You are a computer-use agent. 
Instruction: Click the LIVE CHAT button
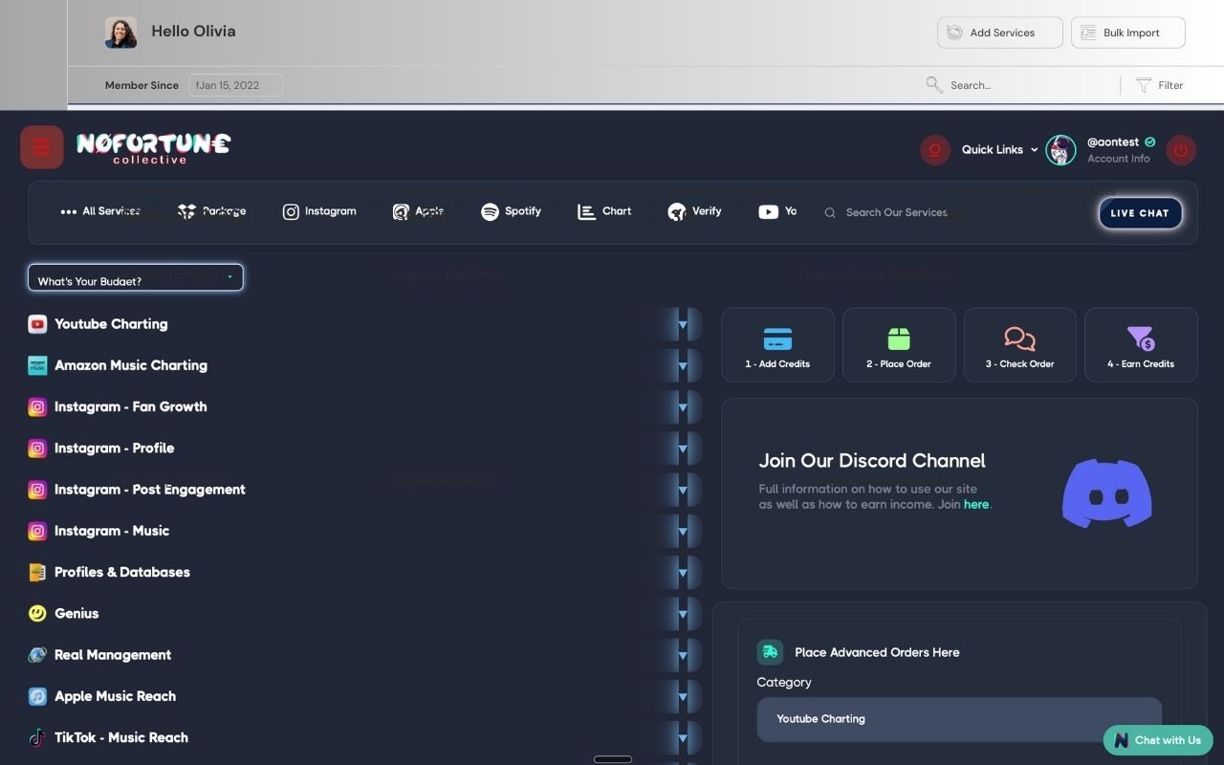[x=1140, y=213]
